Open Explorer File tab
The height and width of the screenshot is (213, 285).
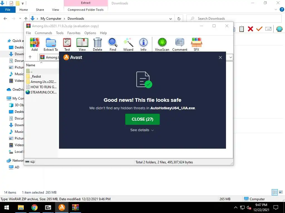coord(8,10)
